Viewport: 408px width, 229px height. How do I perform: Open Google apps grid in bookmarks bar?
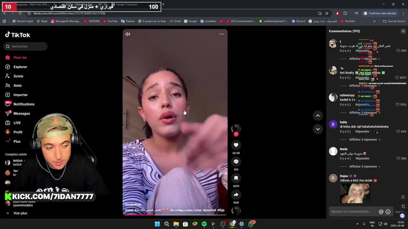pos(4,21)
